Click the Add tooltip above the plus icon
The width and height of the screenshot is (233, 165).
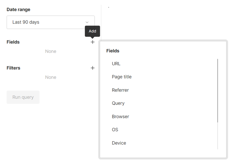[x=92, y=31]
